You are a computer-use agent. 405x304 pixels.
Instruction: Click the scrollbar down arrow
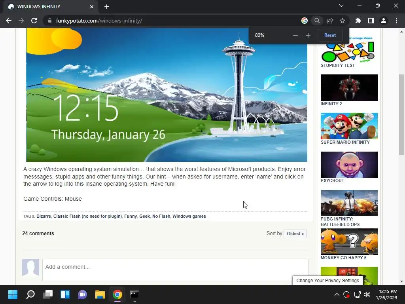(401, 281)
